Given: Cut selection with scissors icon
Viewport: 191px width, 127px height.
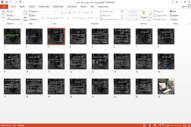Looking at the screenshot, I should coord(10,11).
